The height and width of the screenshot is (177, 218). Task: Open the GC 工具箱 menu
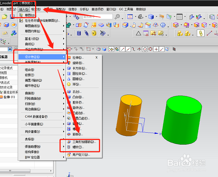point(126,9)
